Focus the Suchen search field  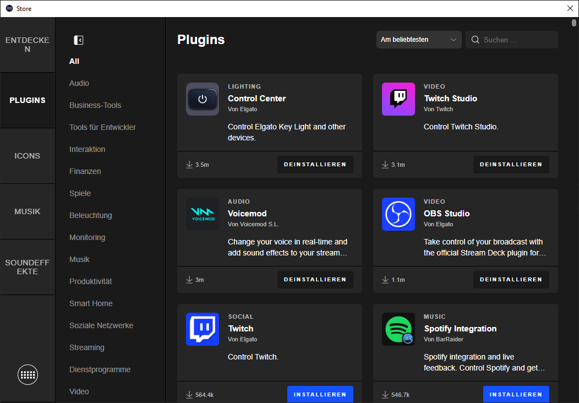pyautogui.click(x=511, y=40)
